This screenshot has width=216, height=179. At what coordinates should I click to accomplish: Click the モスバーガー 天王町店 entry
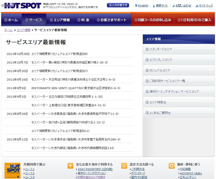(x=74, y=80)
